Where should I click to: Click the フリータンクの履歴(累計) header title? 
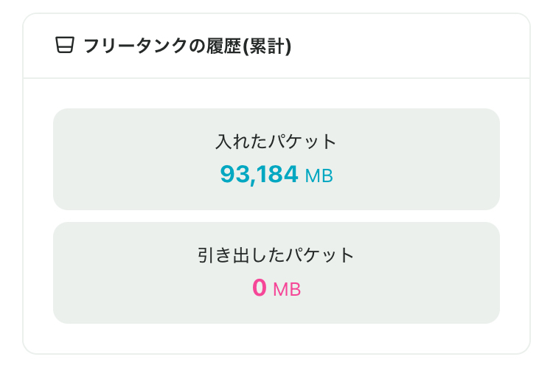(187, 46)
